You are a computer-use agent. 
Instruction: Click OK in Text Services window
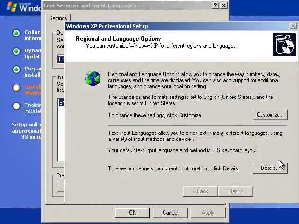[132, 213]
